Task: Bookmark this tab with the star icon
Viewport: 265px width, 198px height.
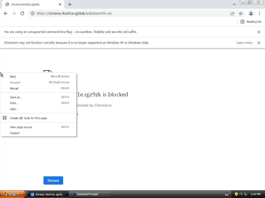Action: pyautogui.click(x=241, y=13)
